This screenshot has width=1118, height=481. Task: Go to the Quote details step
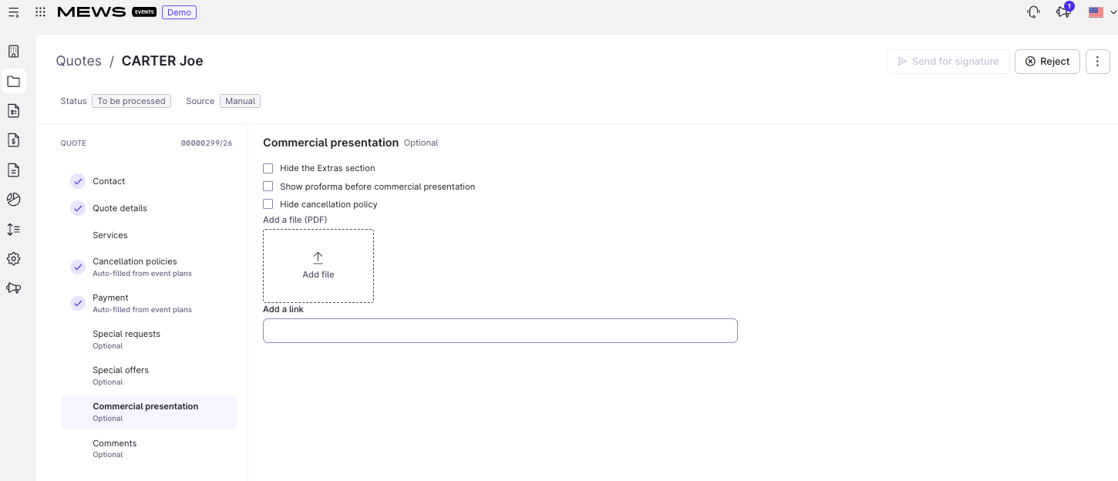[x=120, y=208]
